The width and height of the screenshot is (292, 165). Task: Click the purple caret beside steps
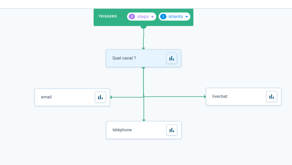tap(152, 17)
